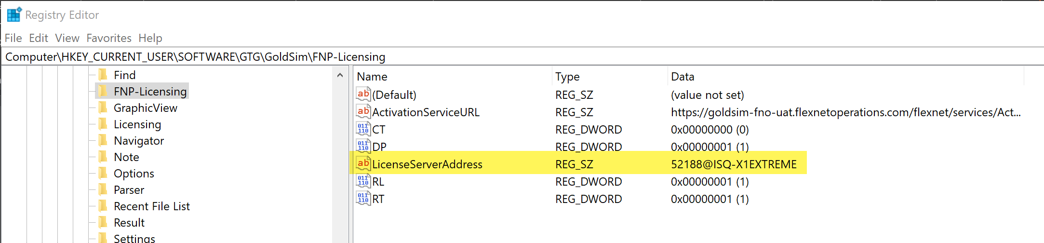Viewport: 1044px width, 243px height.
Task: Select the Navigator key label
Action: click(139, 141)
